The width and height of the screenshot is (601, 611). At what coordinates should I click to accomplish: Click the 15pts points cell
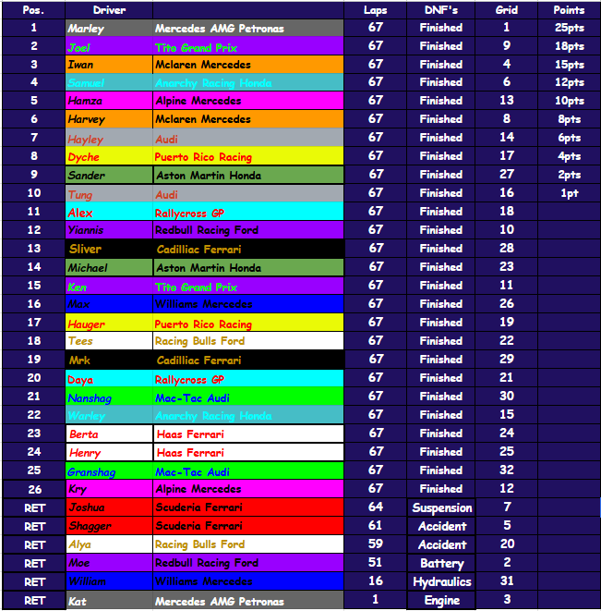569,65
